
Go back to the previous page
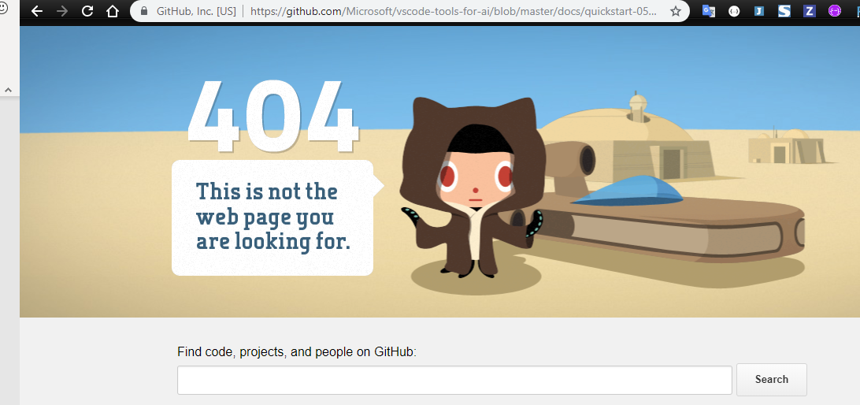tap(37, 11)
